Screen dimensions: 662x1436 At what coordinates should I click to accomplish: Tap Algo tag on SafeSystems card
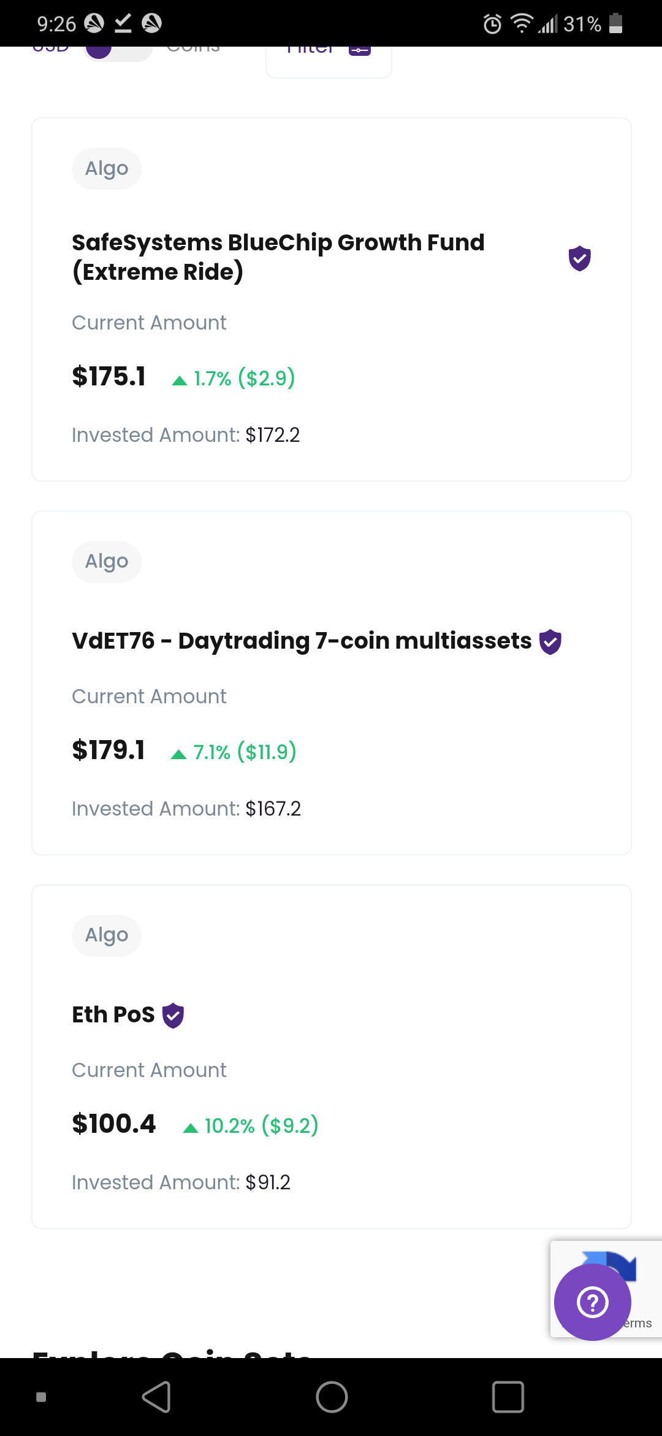(107, 168)
